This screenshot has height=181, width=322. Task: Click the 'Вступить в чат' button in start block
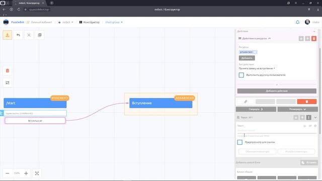(35, 121)
